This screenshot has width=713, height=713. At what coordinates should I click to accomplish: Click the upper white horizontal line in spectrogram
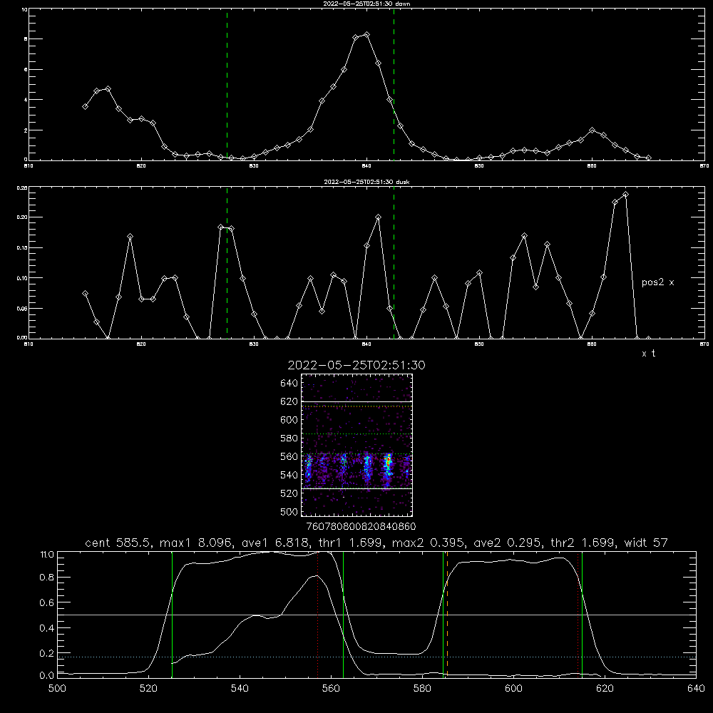356,401
